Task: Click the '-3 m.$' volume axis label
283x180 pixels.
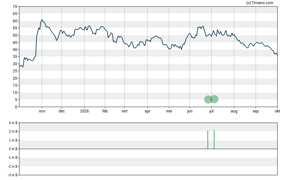Action: click(12, 175)
